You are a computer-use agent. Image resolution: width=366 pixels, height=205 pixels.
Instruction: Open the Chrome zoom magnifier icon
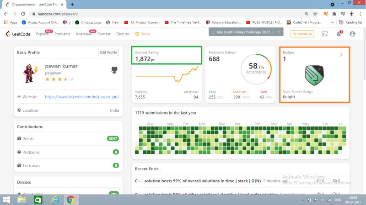pyautogui.click(x=306, y=14)
